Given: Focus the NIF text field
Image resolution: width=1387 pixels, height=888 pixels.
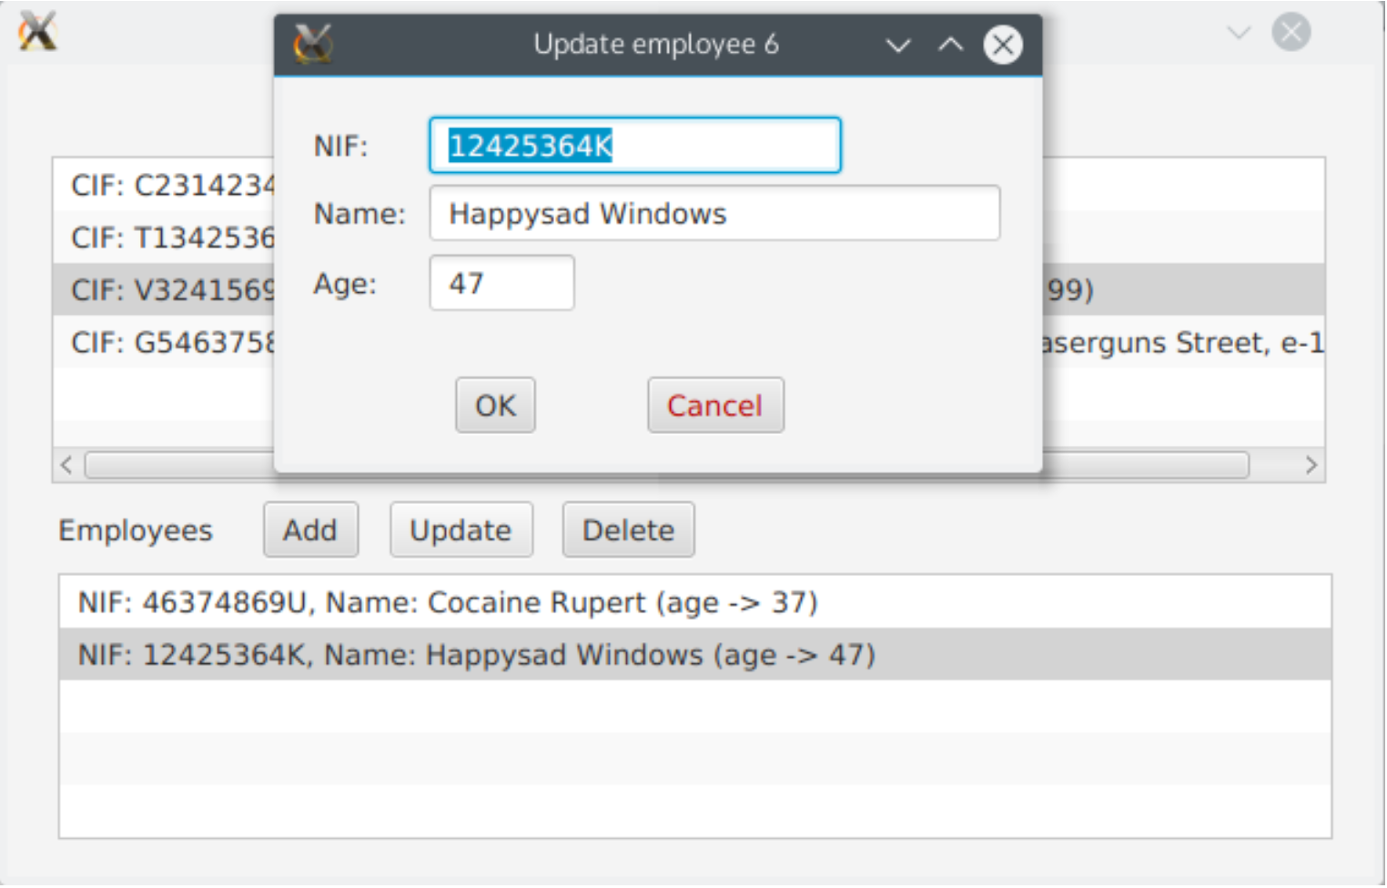Looking at the screenshot, I should 634,146.
